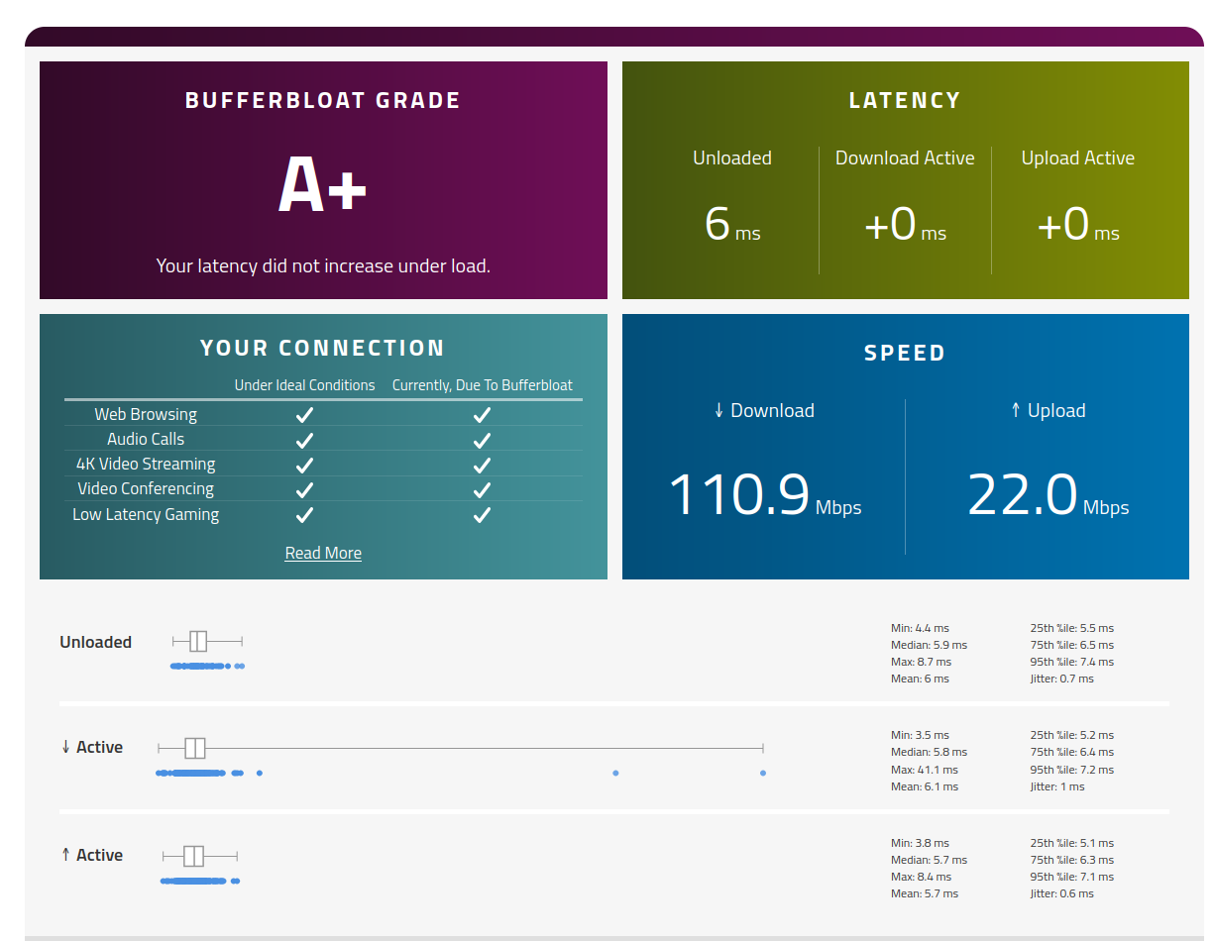
Task: Click Low Latency Gaming bufferbloat checkmark
Action: 482,515
